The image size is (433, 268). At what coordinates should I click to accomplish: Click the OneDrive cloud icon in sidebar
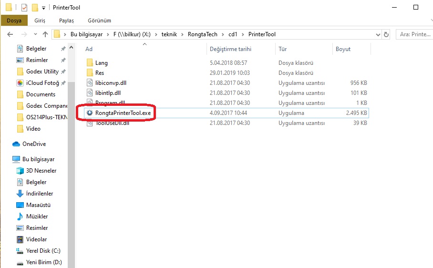pyautogui.click(x=16, y=144)
